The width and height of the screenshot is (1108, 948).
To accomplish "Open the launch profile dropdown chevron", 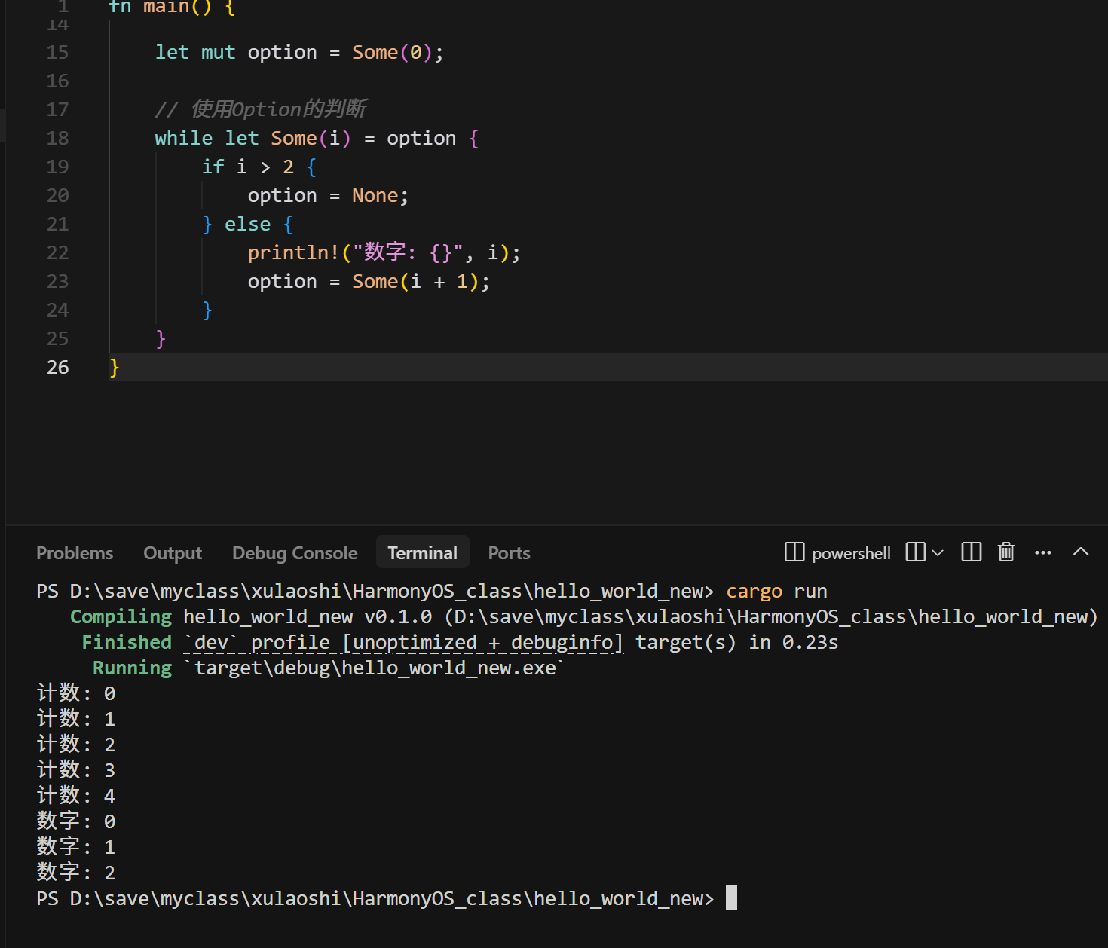I will [938, 553].
